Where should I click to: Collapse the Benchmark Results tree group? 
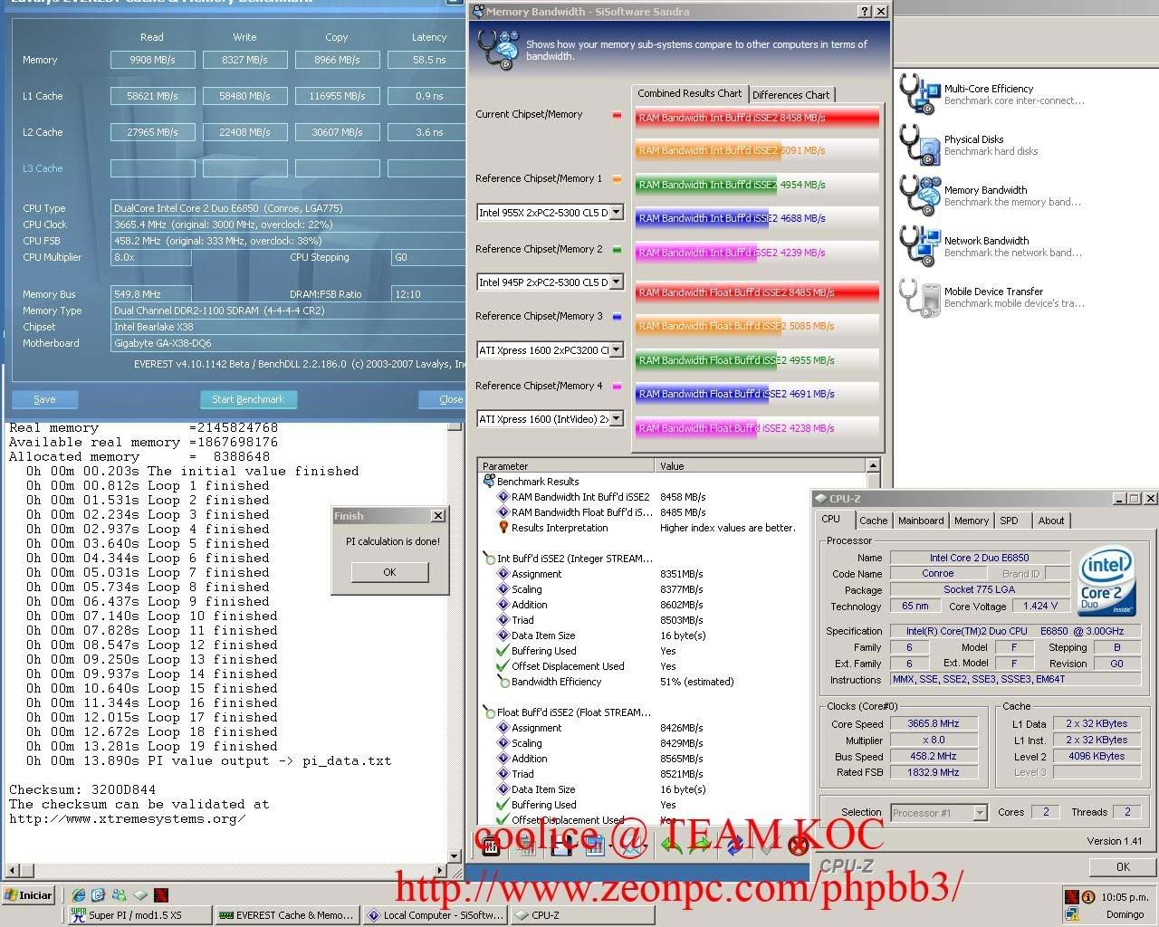click(489, 482)
